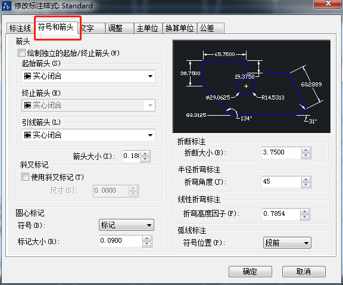The height and width of the screenshot is (285, 343).
Task: Increase 标记大小 with up arrow
Action: coord(147,238)
